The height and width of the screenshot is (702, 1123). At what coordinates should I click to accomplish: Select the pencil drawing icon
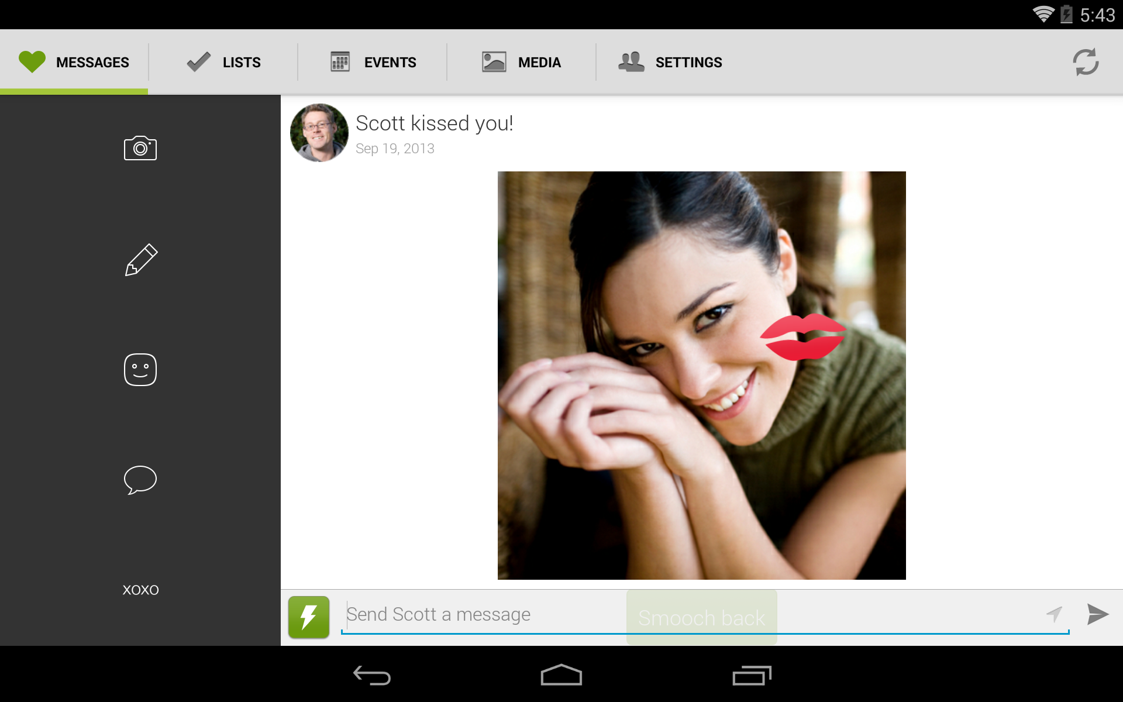140,259
